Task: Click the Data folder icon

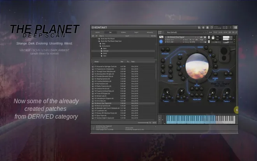Action: click(100, 43)
